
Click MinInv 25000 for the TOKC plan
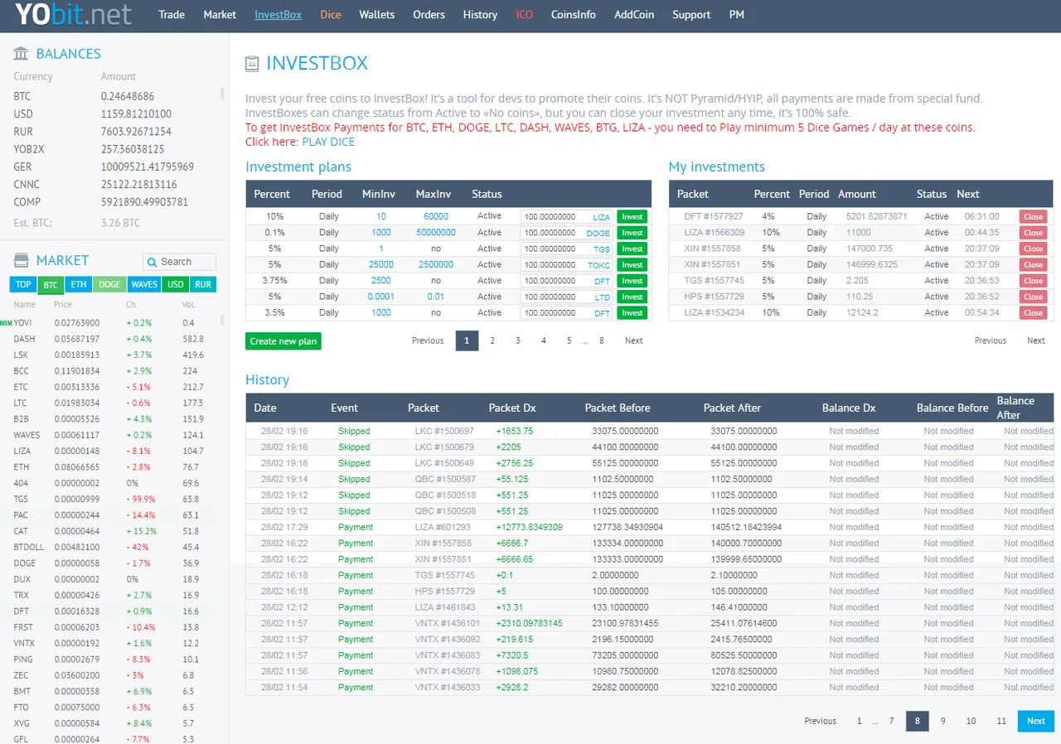pos(381,264)
